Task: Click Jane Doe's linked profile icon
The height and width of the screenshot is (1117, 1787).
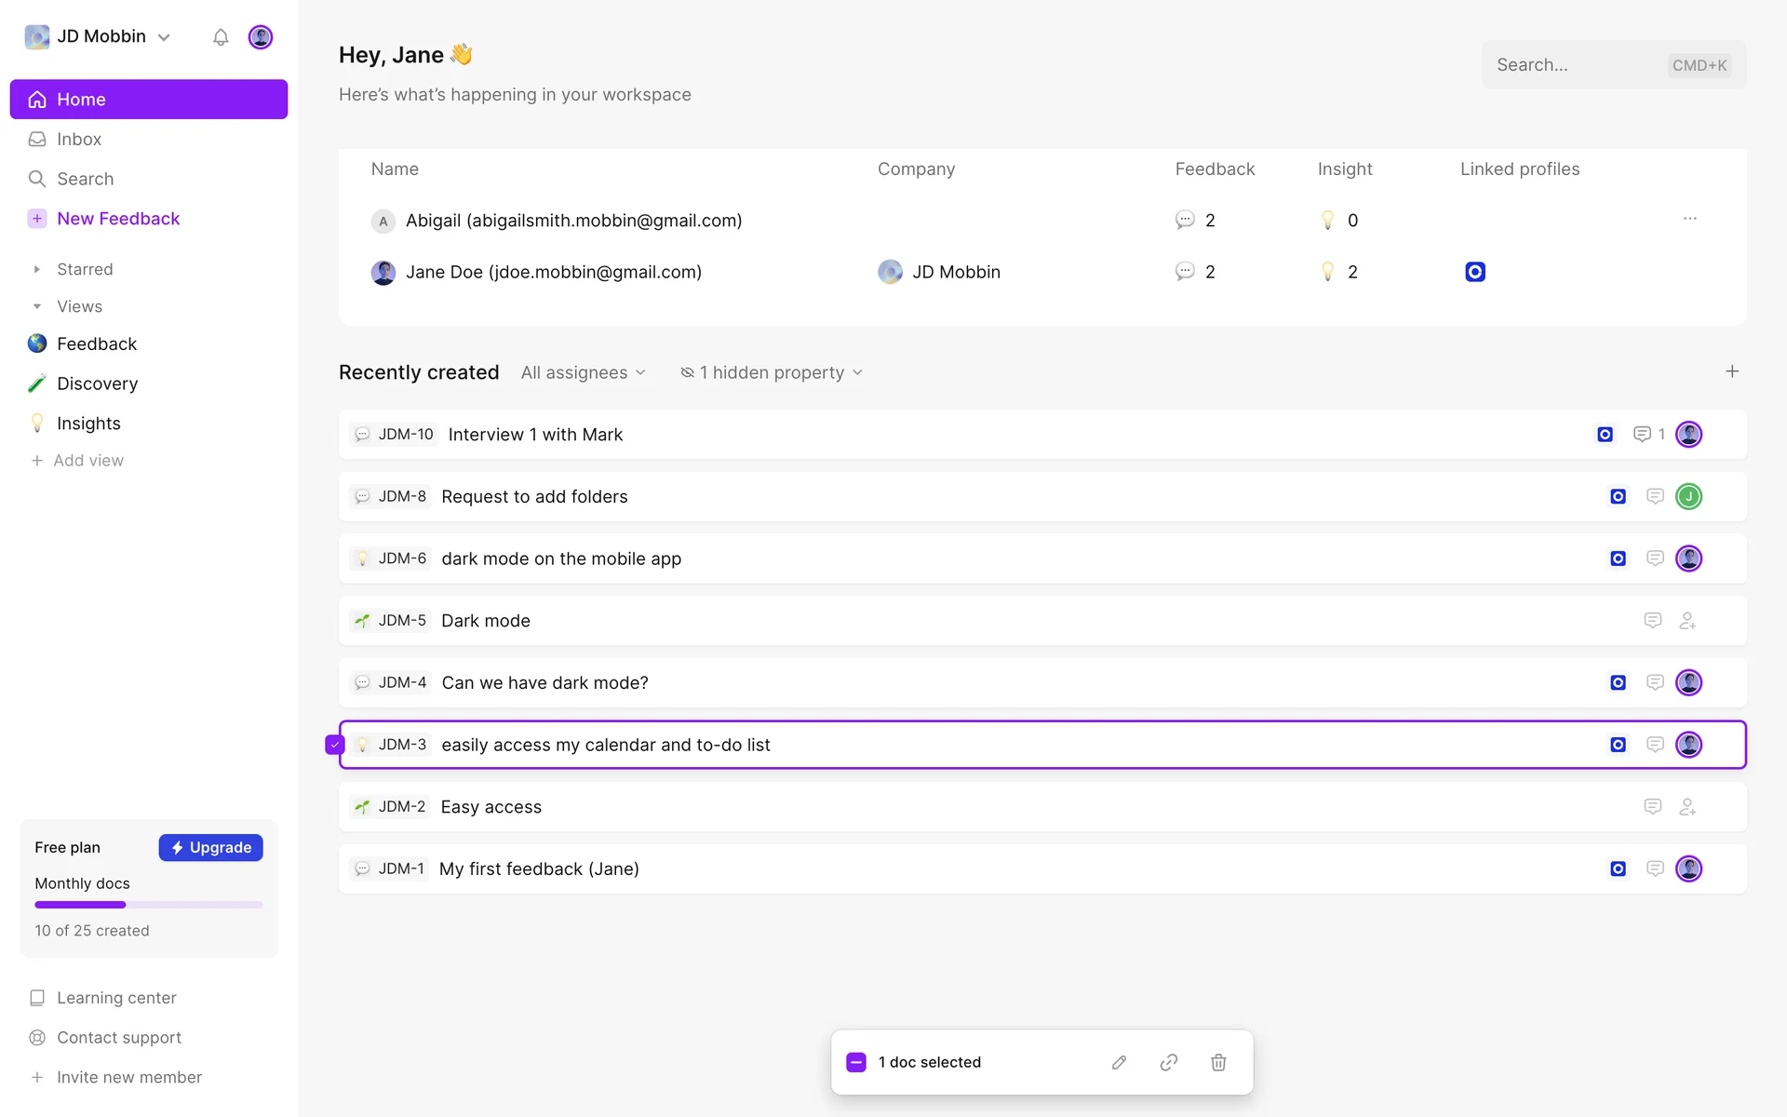Action: click(1474, 272)
